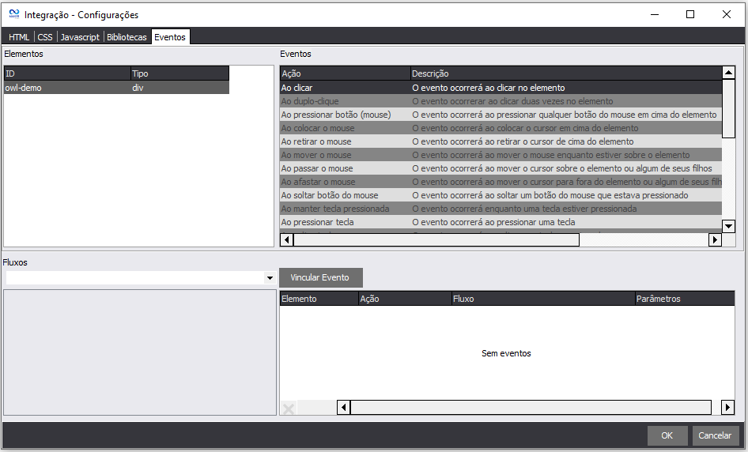This screenshot has width=748, height=452.
Task: Confirm with the OK button
Action: (x=667, y=435)
